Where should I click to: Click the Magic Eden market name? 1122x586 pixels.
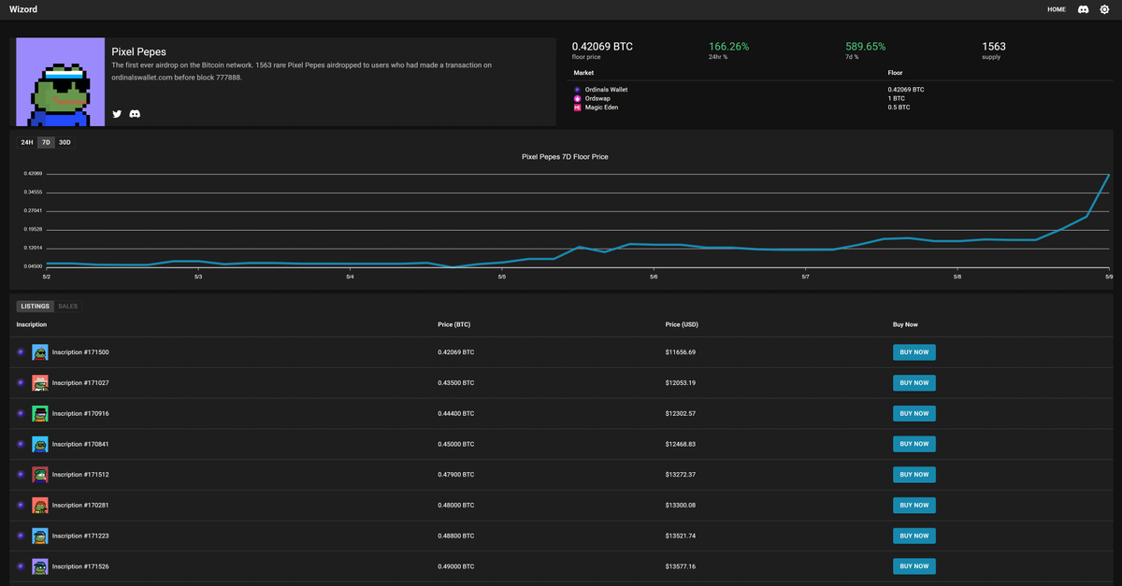click(x=601, y=107)
